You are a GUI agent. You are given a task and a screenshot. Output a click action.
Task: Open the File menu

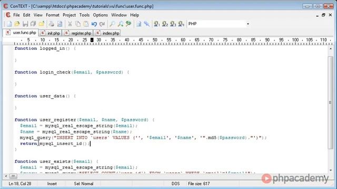(16, 15)
